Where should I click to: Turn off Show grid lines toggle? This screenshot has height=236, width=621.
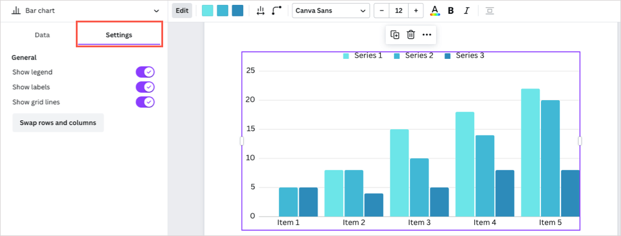[x=145, y=102]
